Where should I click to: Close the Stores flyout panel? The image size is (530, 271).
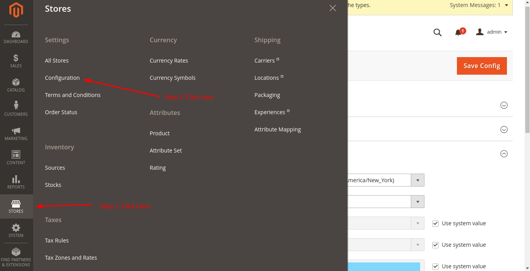pyautogui.click(x=333, y=8)
